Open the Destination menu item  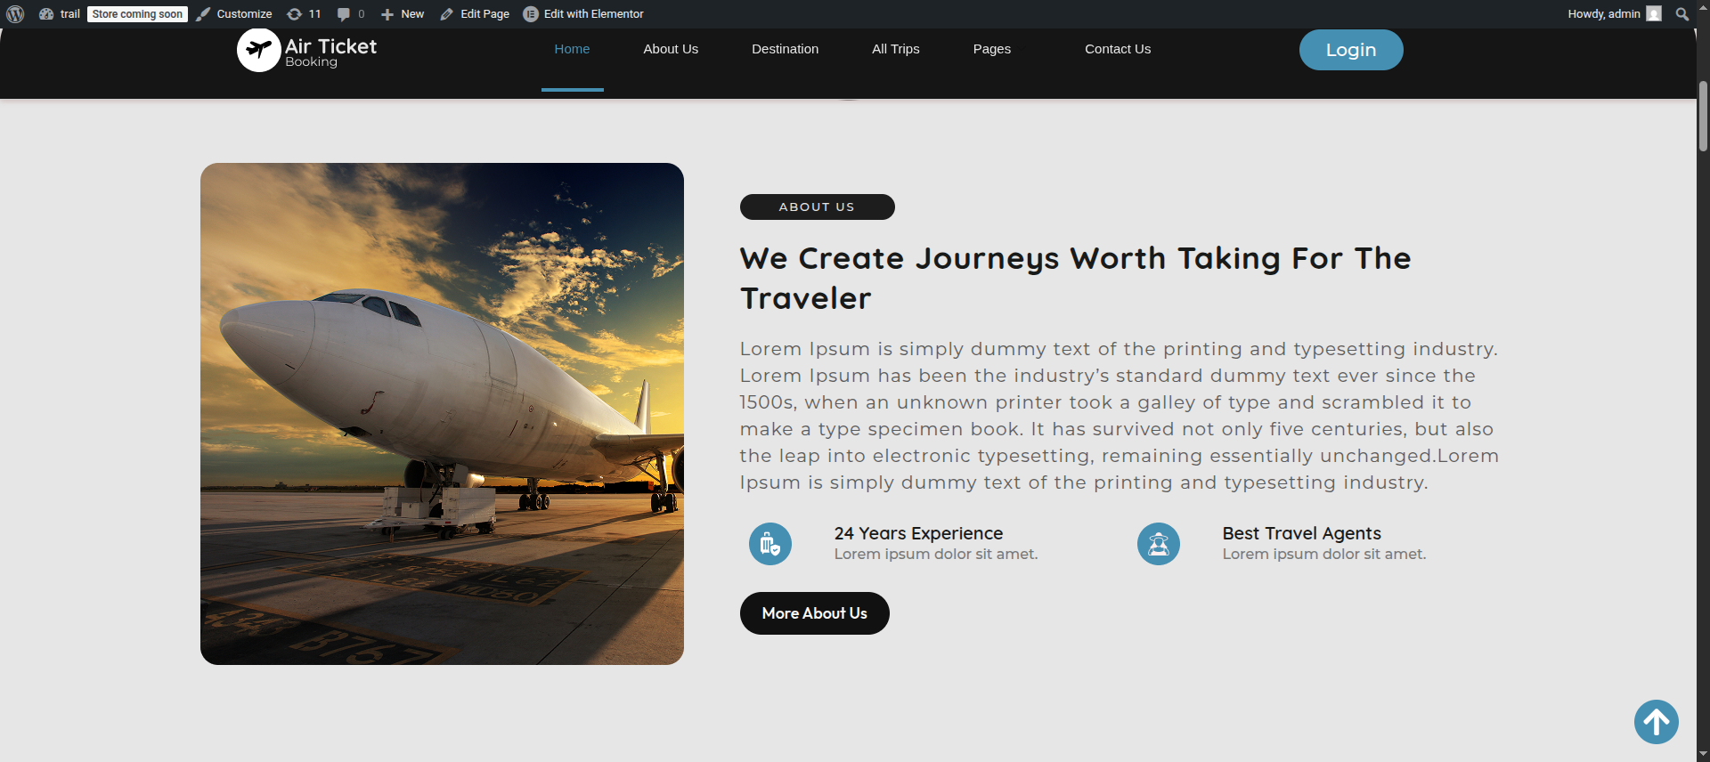pos(785,49)
